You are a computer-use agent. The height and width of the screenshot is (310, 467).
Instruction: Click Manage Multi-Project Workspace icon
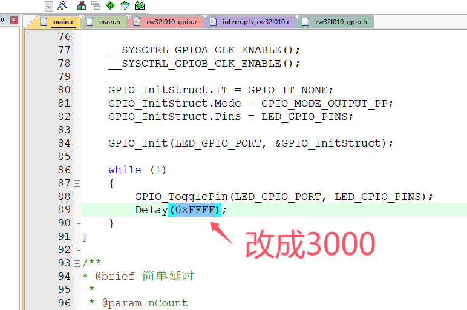point(96,5)
